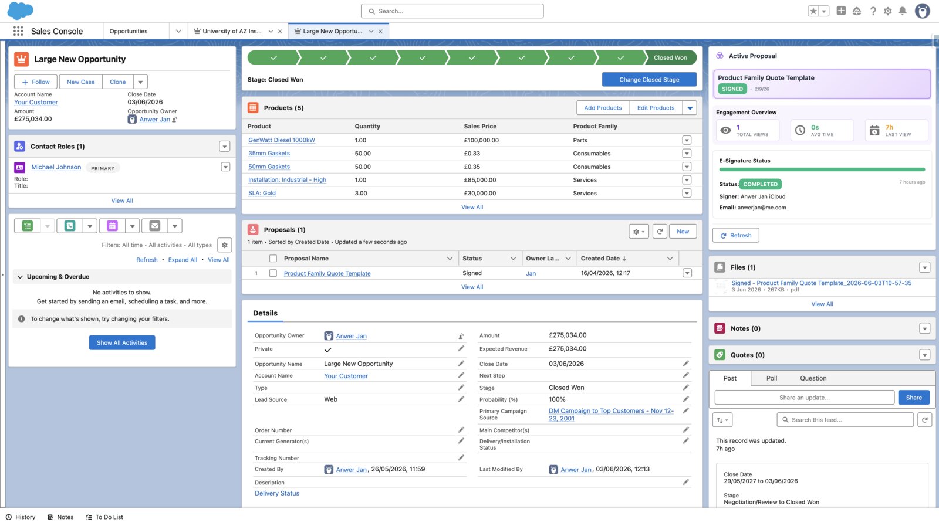Click the New Event calendar icon
The height and width of the screenshot is (526, 939).
click(112, 226)
